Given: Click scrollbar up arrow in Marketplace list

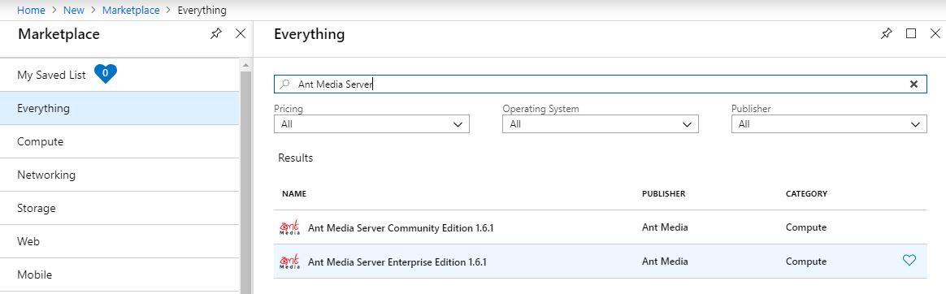Looking at the screenshot, I should (x=245, y=64).
